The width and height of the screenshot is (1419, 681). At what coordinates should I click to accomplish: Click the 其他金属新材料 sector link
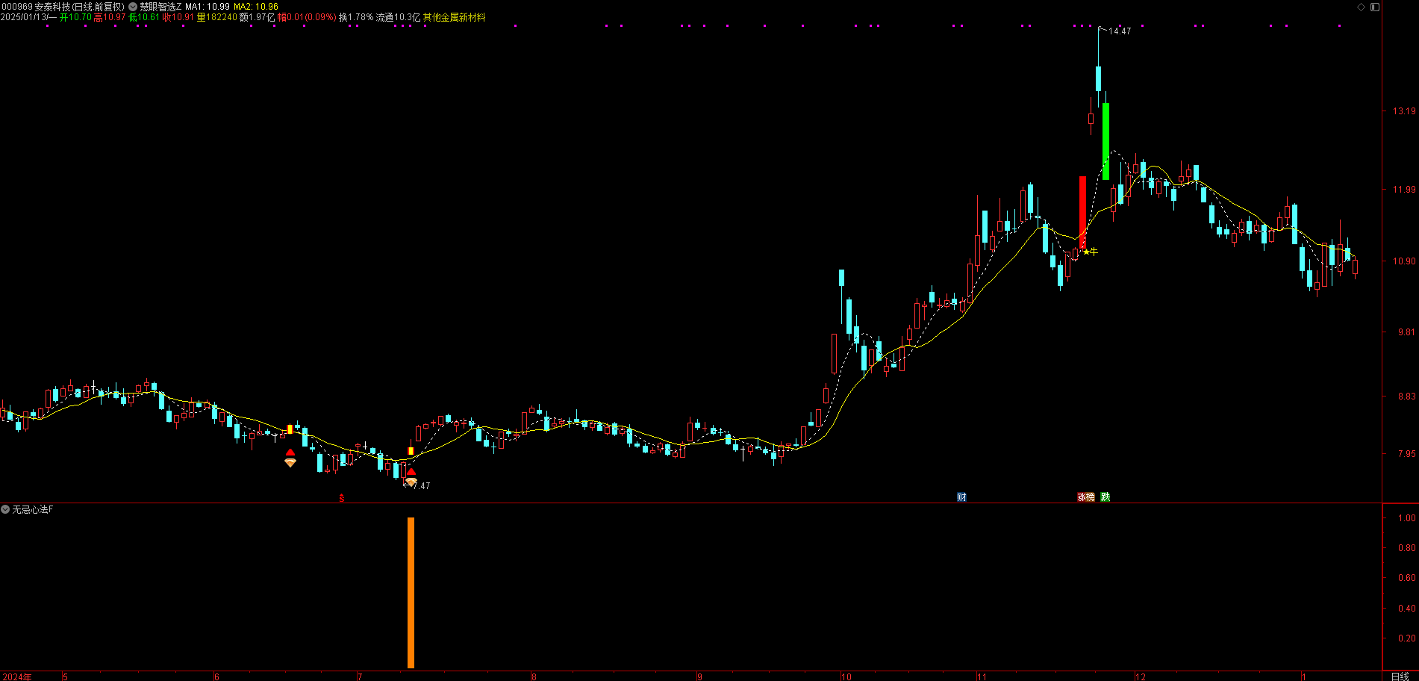[x=455, y=17]
